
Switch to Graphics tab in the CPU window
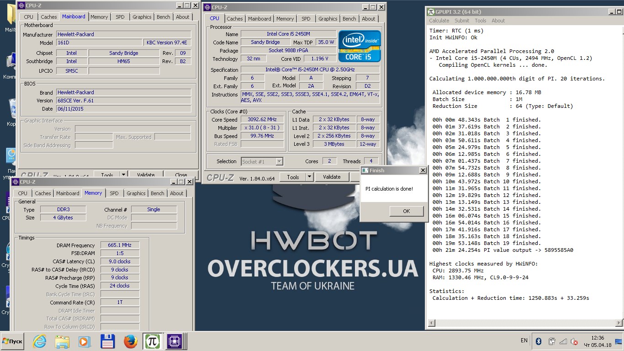[x=328, y=19]
